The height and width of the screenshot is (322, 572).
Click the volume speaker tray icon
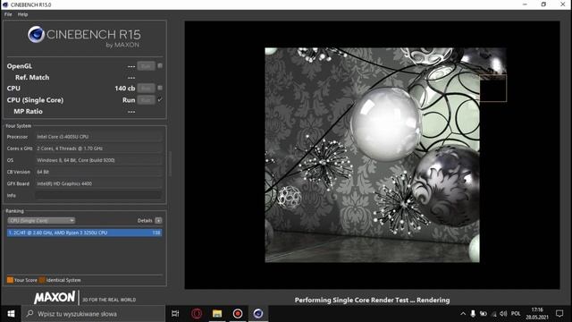pyautogui.click(x=504, y=314)
